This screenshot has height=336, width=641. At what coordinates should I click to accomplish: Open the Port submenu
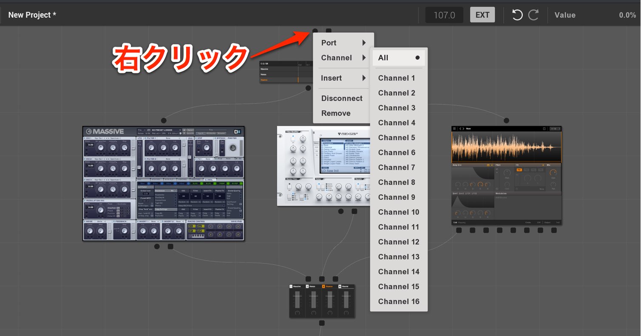point(343,43)
